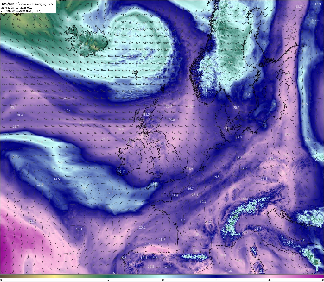Click the 15.9 value label
Image resolution: width=324 pixels, height=282 pixels.
pyautogui.click(x=244, y=169)
